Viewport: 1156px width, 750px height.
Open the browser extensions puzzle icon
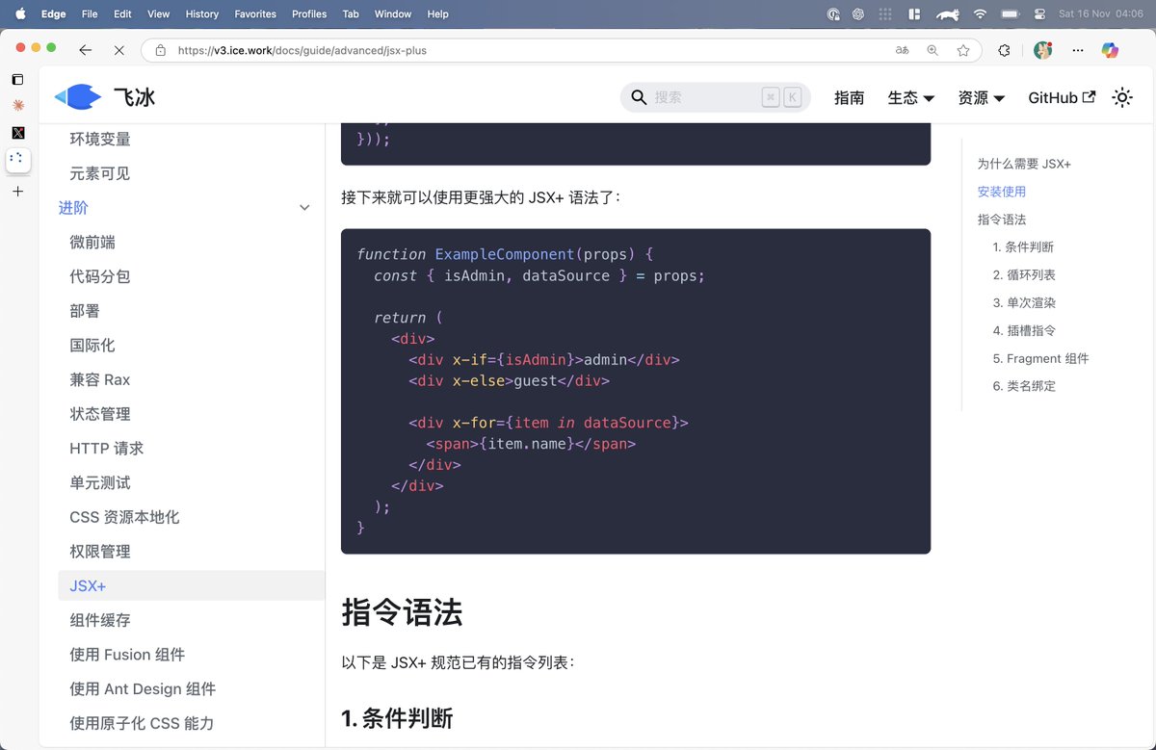(x=1004, y=50)
